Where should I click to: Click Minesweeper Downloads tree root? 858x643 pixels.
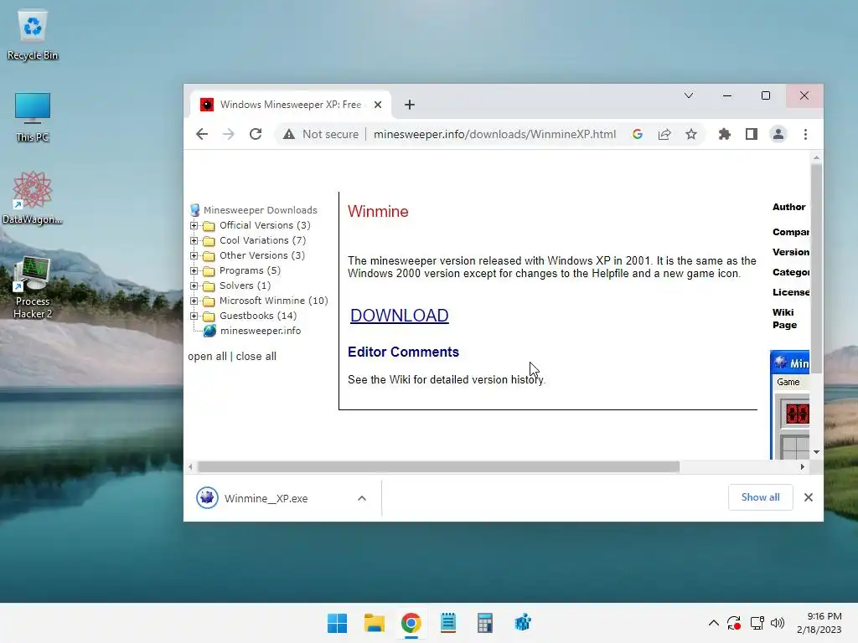260,210
